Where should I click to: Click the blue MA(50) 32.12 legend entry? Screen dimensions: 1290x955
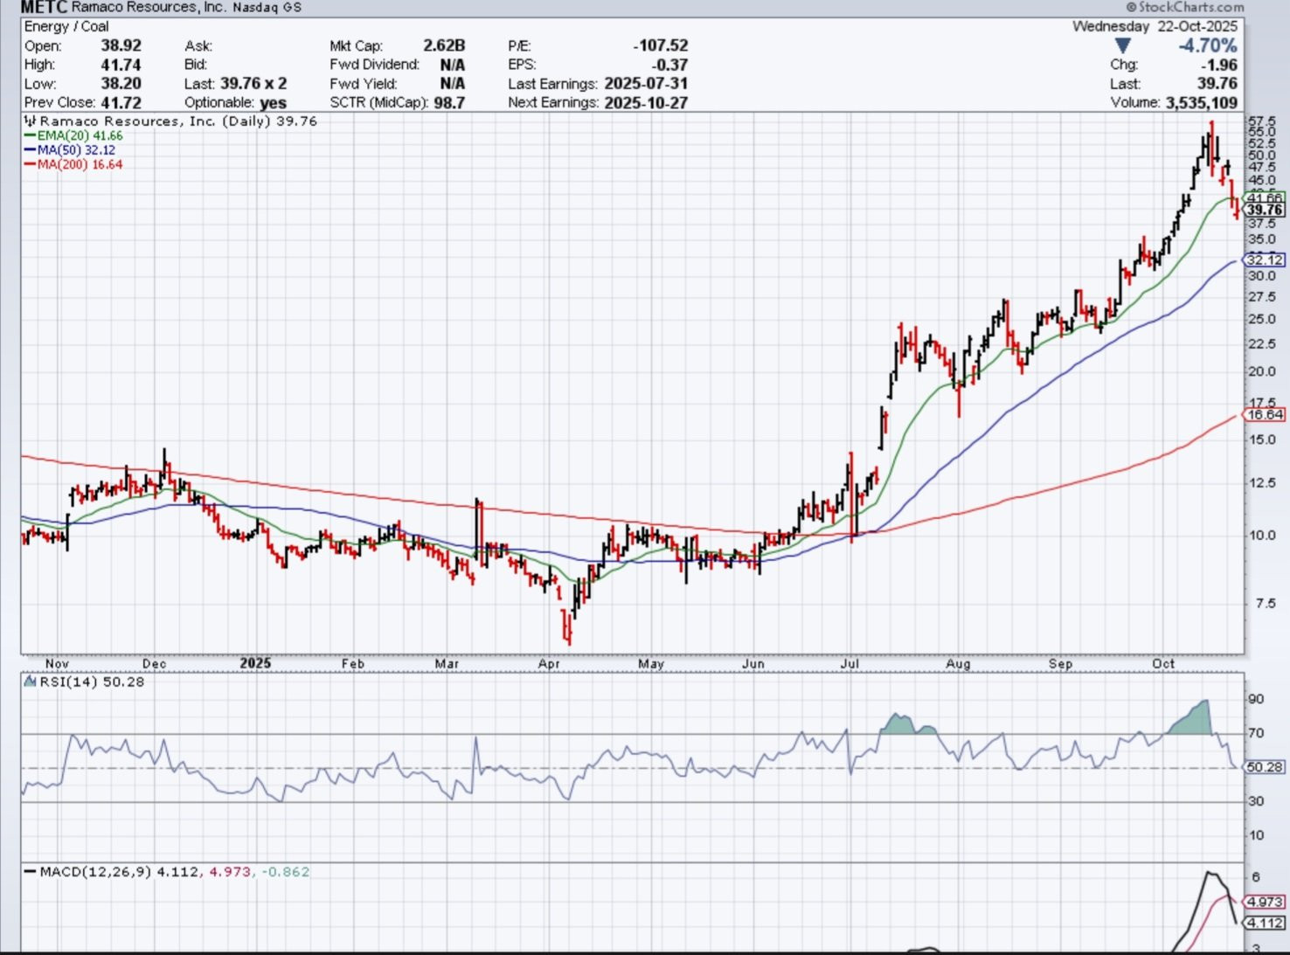point(75,150)
